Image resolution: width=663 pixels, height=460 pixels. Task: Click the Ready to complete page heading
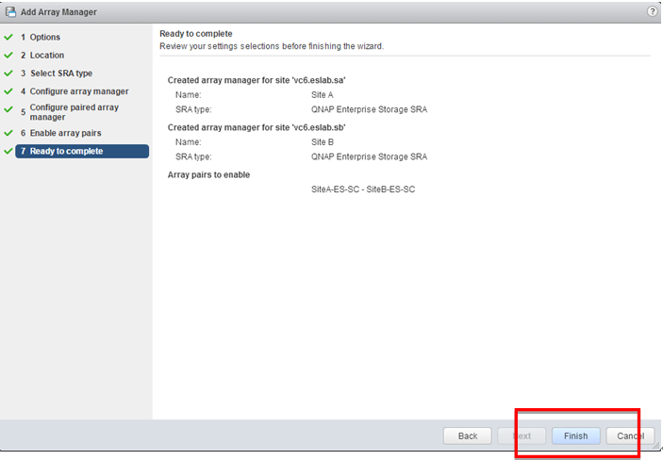(197, 34)
